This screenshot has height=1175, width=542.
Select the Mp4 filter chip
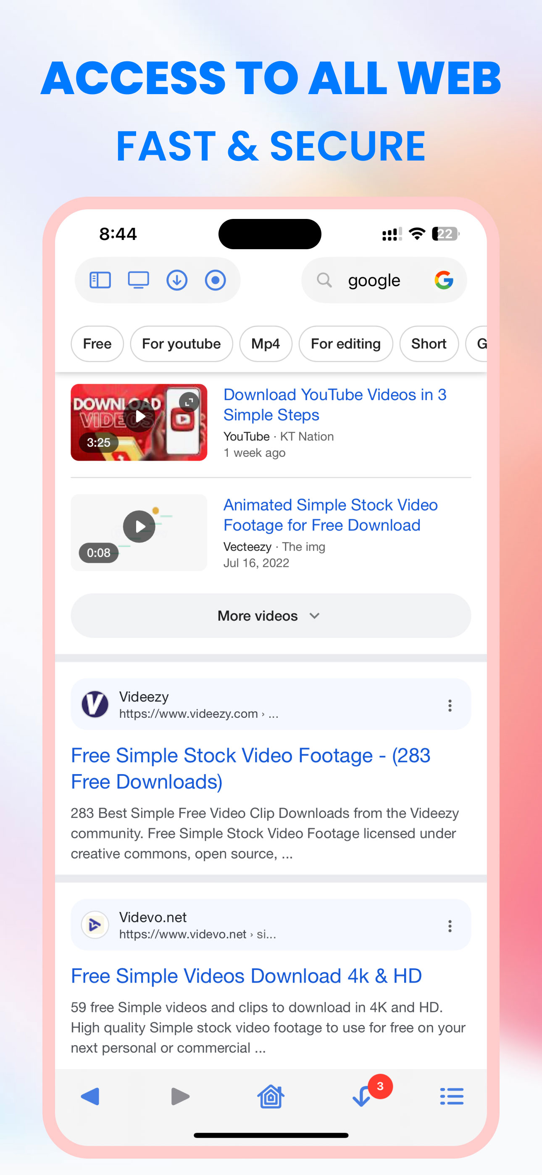(266, 344)
